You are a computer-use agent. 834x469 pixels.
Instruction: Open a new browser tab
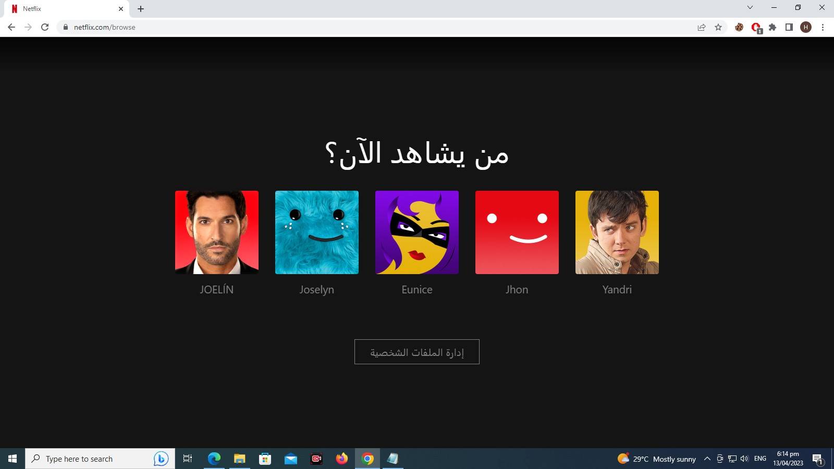(141, 9)
